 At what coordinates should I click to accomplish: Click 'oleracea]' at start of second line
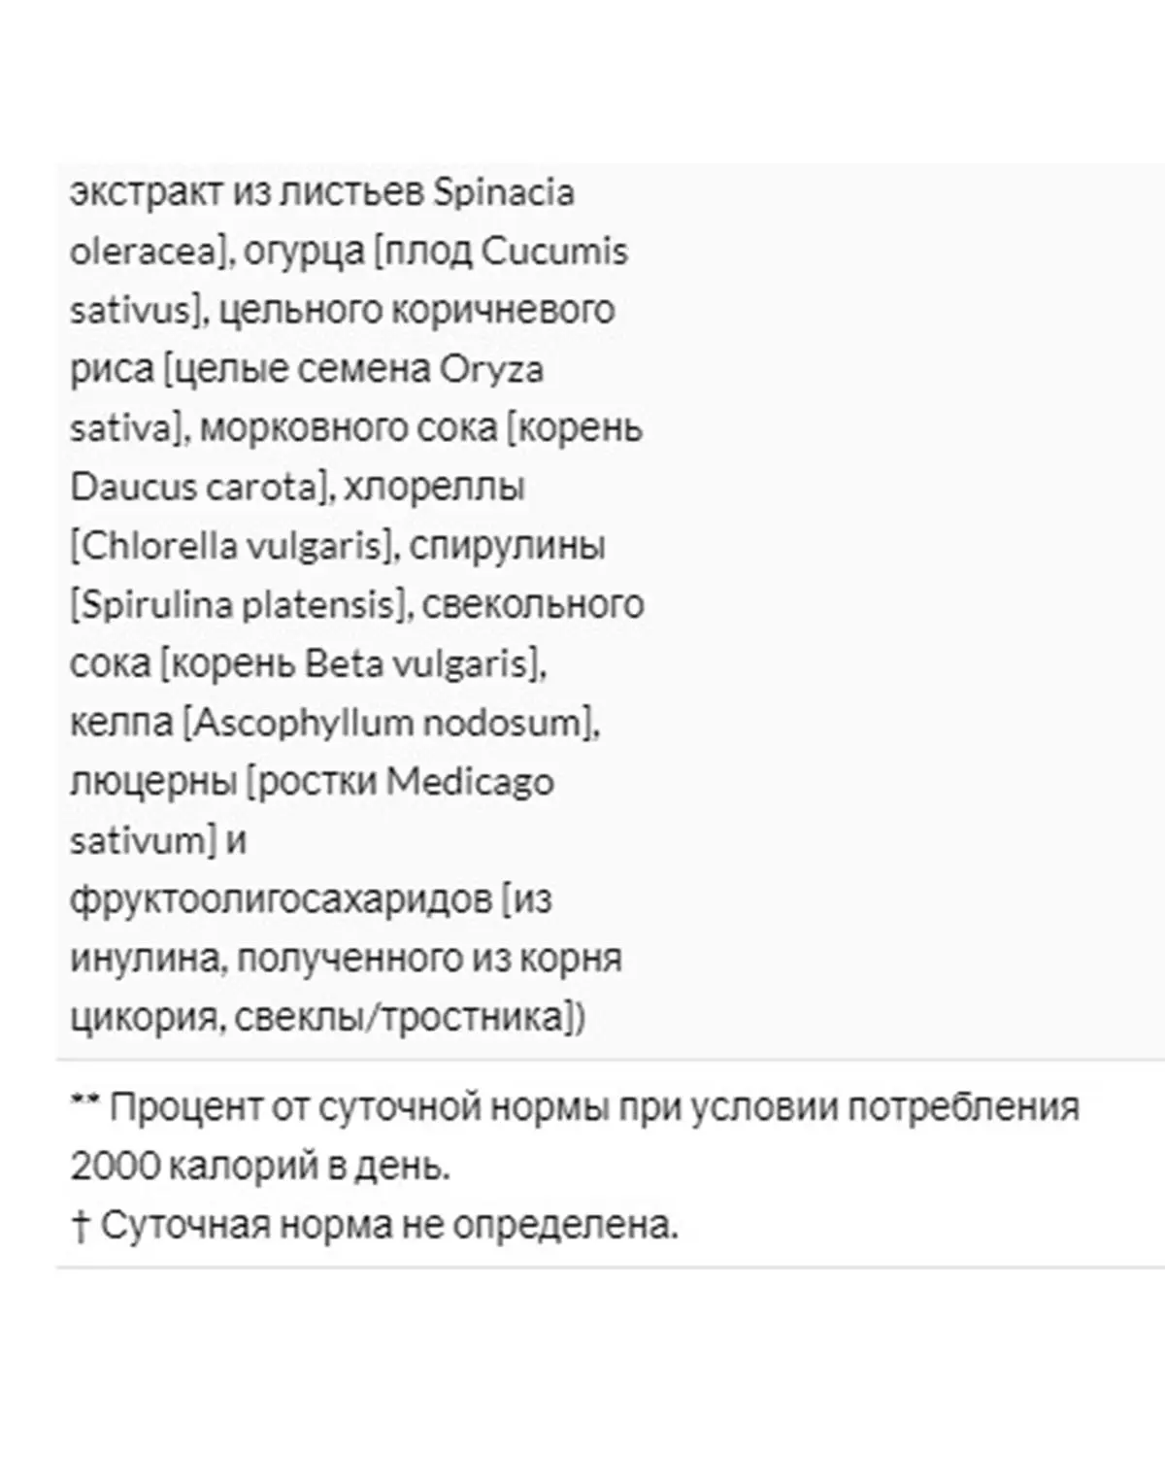(149, 253)
